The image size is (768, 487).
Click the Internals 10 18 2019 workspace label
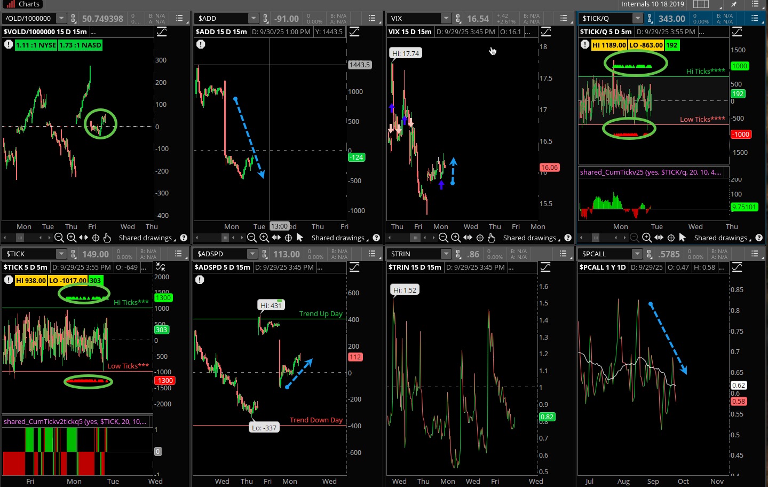coord(652,4)
